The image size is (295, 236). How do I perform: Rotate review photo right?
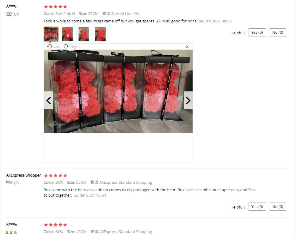72,46
